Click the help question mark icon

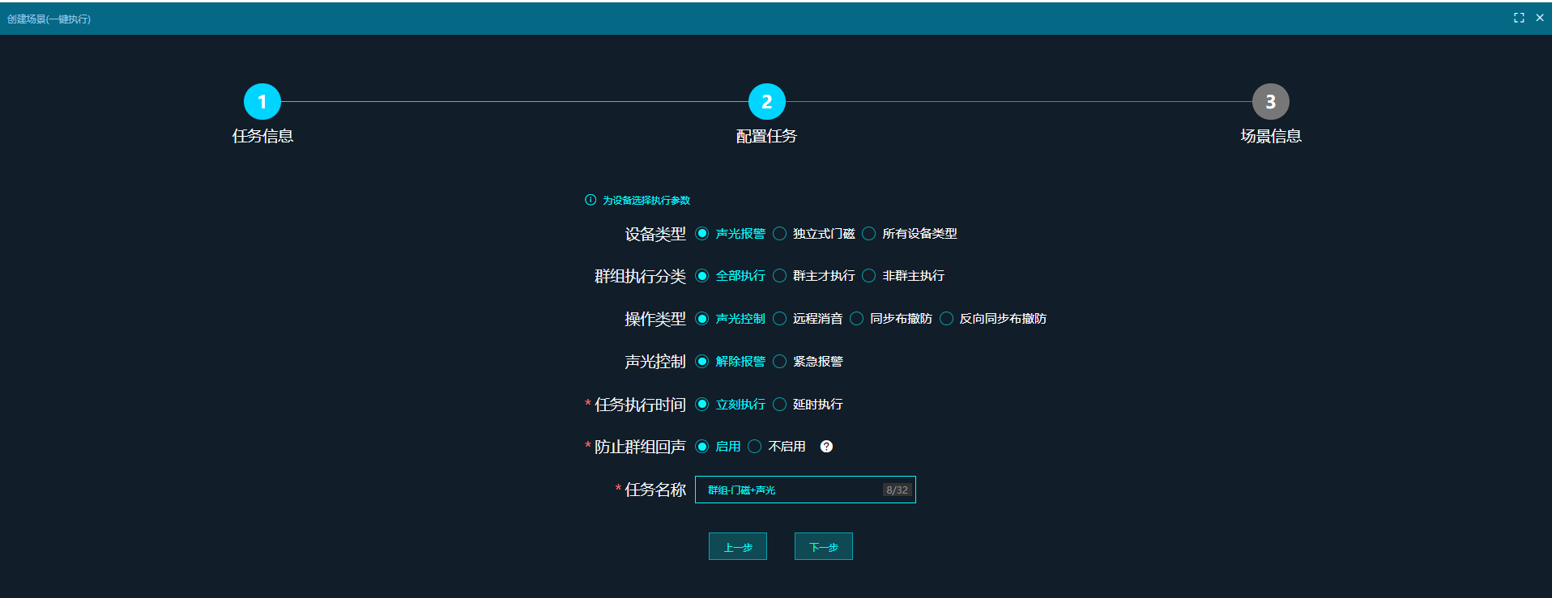pos(826,447)
